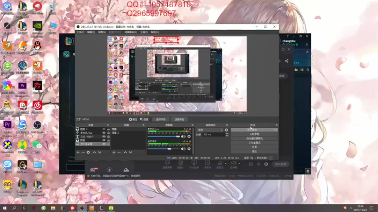Click the camera icon in streaming tool bar
Screen dimensions: 378x212
[x=180, y=163]
